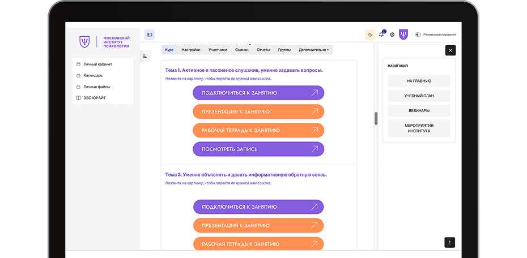
Task: Open Презентация к занятию in Тема 1
Action: pyautogui.click(x=258, y=111)
